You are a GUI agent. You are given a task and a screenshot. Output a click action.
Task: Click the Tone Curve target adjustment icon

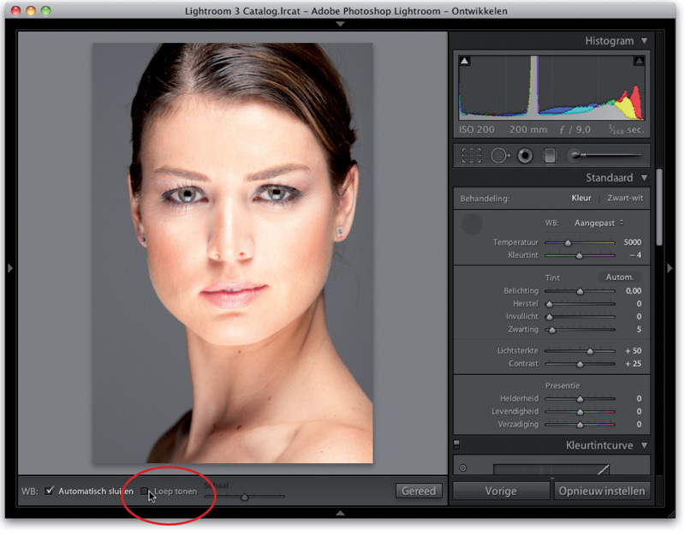click(463, 468)
